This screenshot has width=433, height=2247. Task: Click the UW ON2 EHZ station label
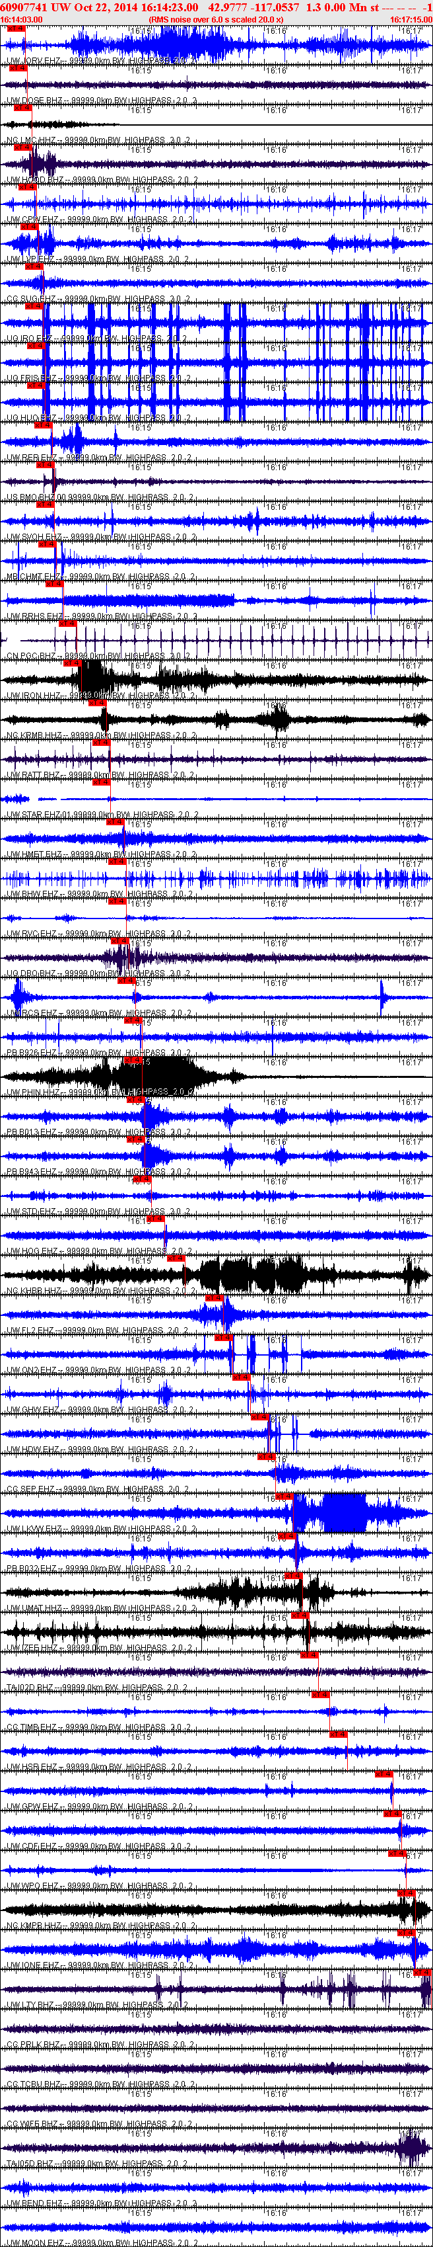tap(99, 1369)
